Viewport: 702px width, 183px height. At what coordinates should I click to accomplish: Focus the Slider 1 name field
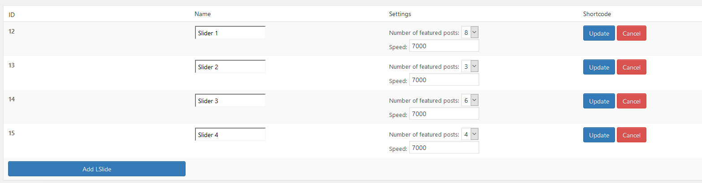230,33
